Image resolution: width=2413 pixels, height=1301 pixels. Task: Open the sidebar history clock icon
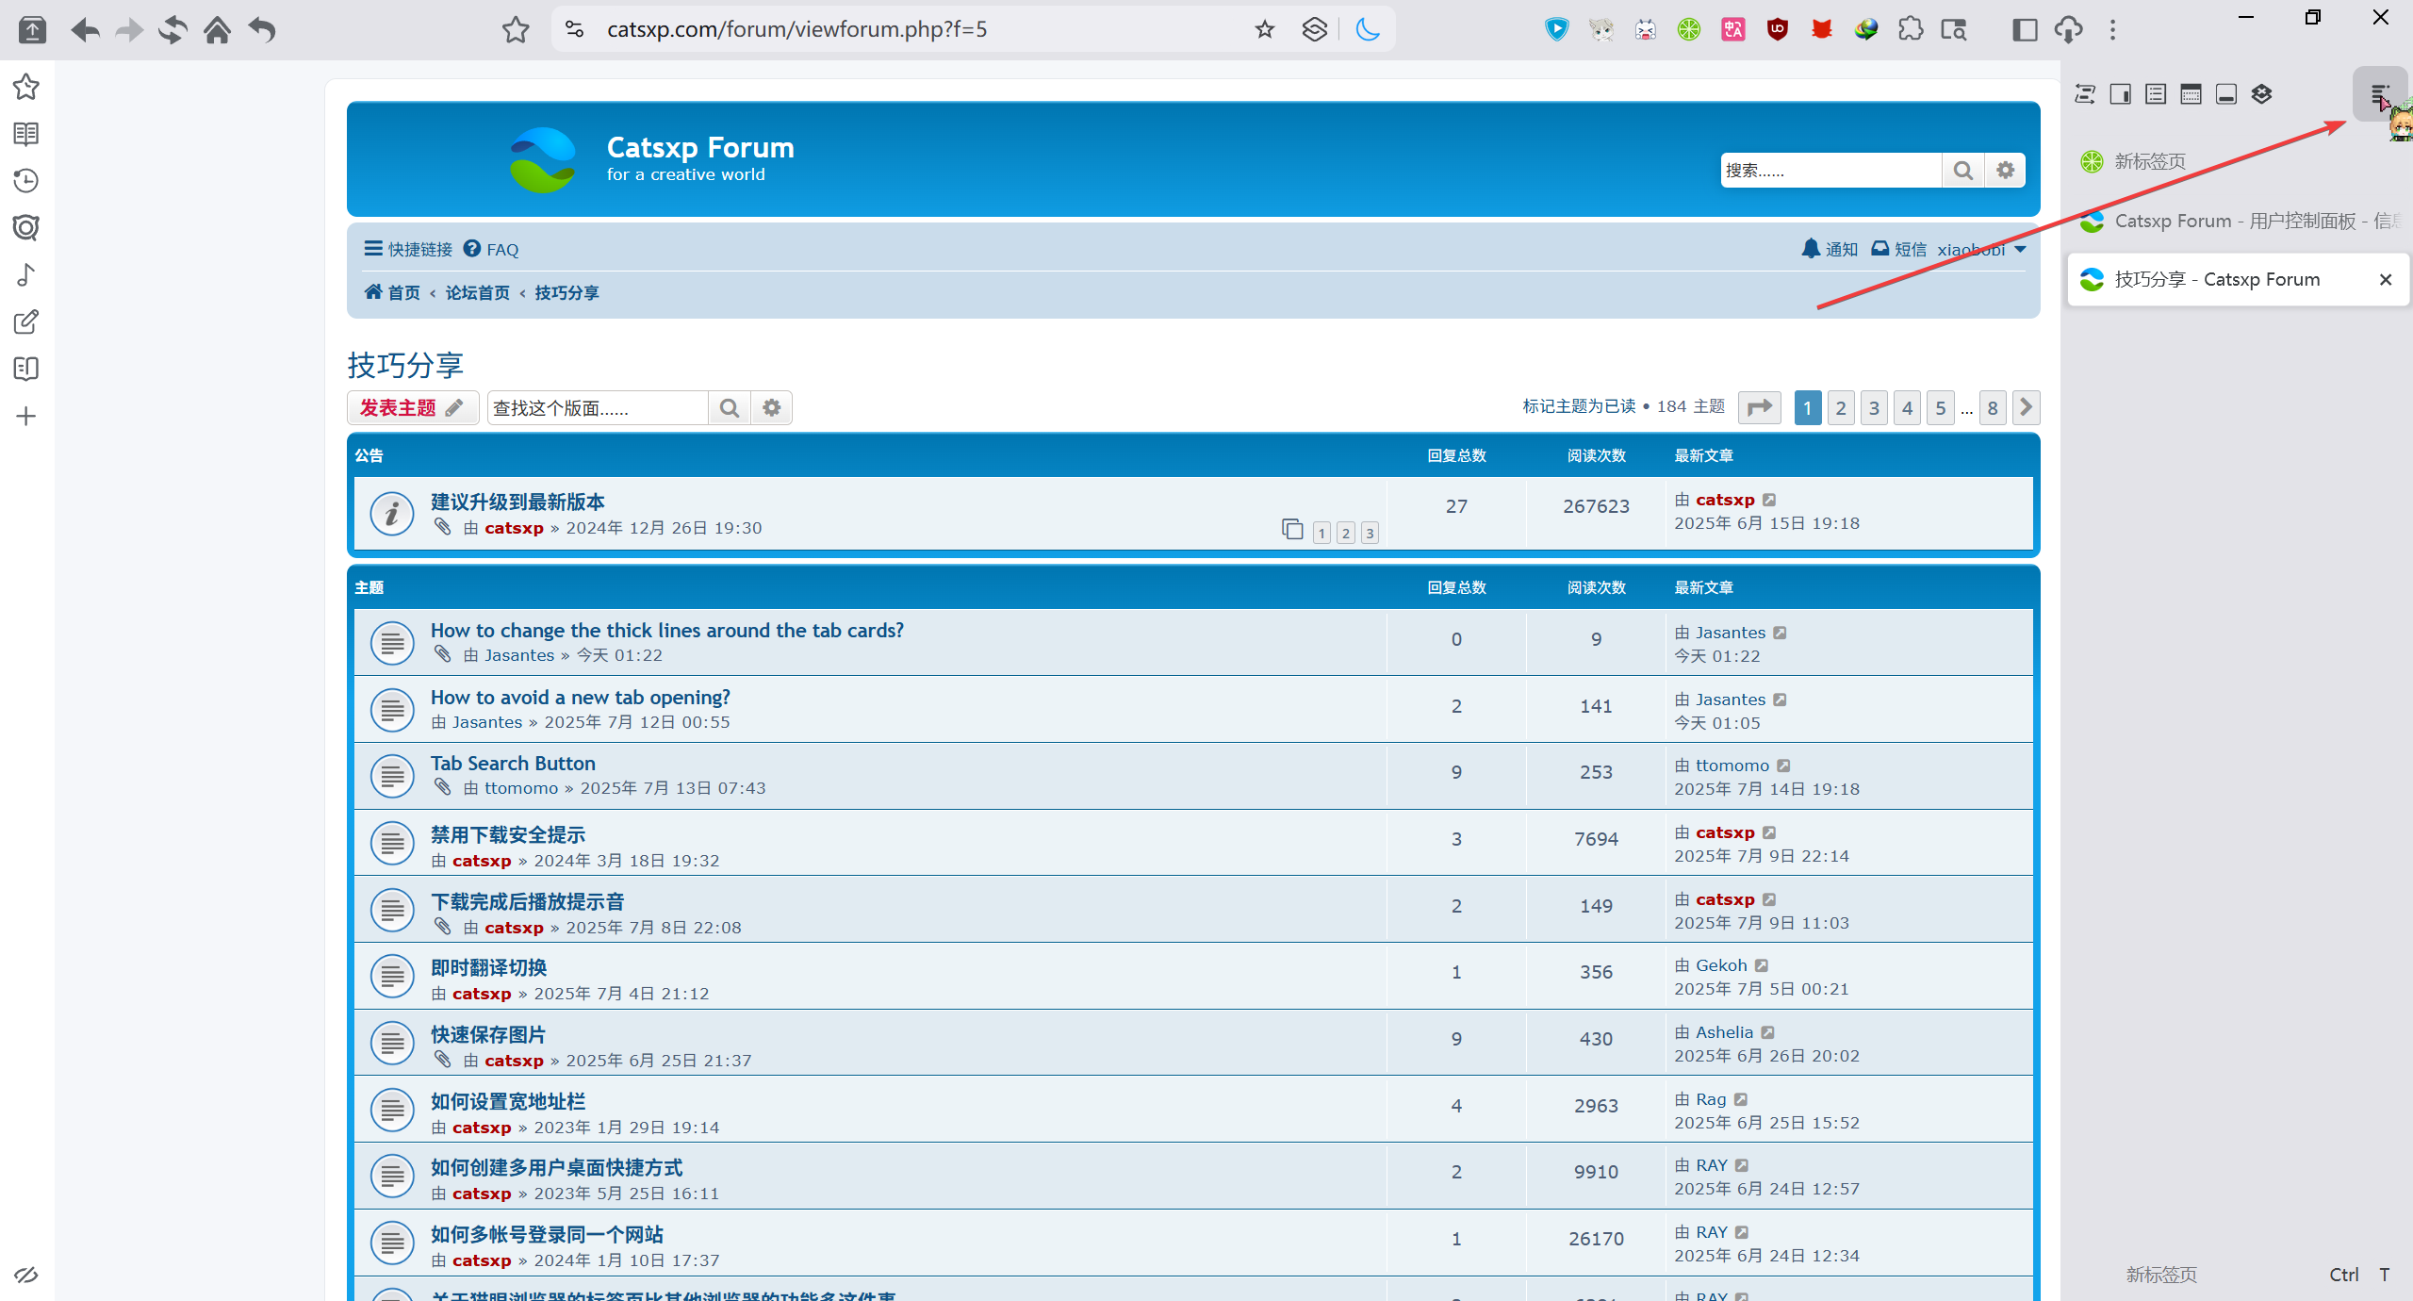pyautogui.click(x=26, y=180)
